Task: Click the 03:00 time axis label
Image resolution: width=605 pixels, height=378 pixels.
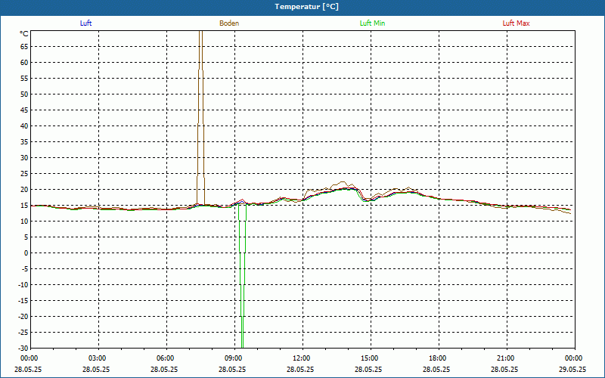Action: pos(98,358)
